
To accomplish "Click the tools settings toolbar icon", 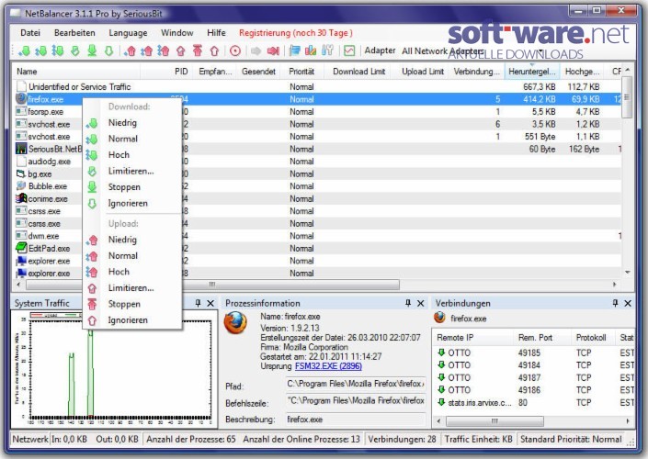I will 327,50.
